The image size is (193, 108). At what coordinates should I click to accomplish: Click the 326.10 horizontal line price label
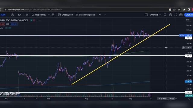[188, 92]
